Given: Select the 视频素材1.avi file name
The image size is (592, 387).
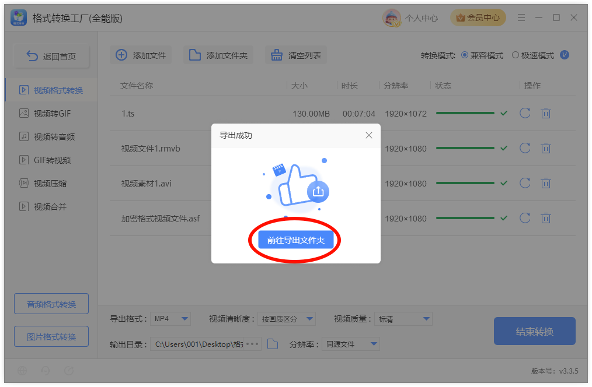Looking at the screenshot, I should click(x=146, y=184).
